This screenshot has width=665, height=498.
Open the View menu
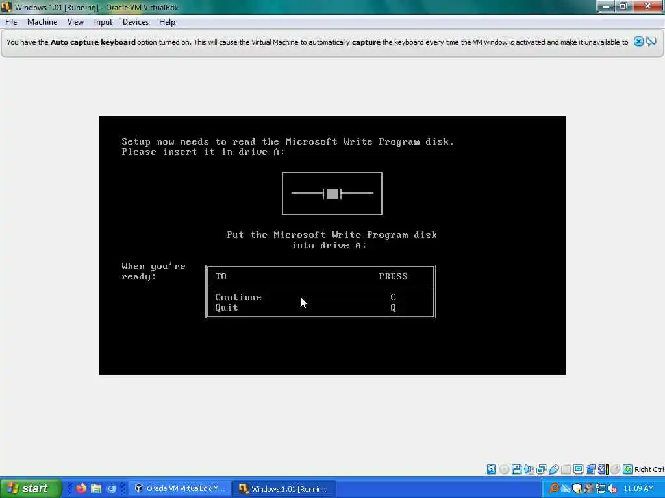coord(75,22)
